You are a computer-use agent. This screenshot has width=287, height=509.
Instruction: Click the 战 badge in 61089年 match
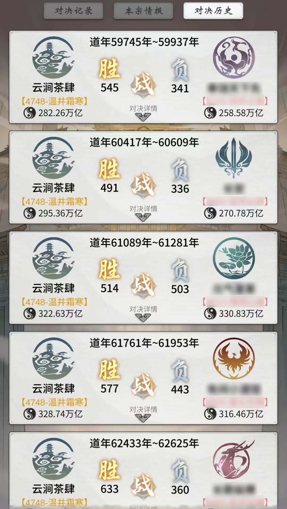pos(143,285)
